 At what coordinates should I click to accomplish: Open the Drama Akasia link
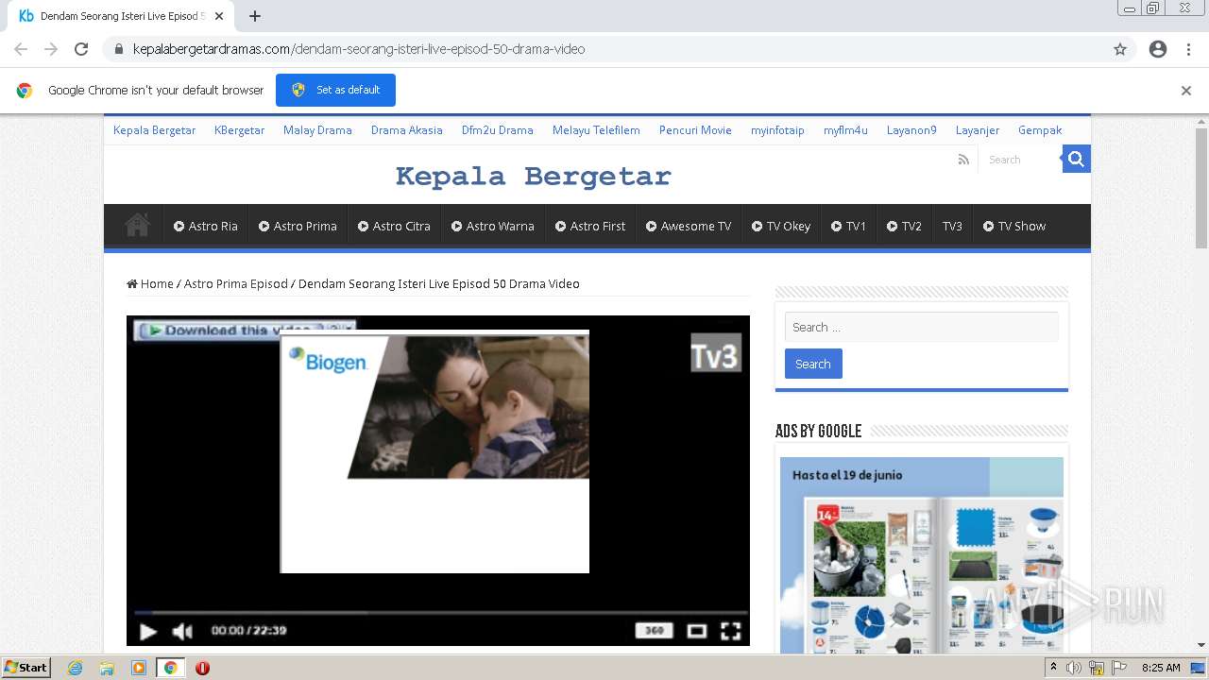click(x=406, y=130)
